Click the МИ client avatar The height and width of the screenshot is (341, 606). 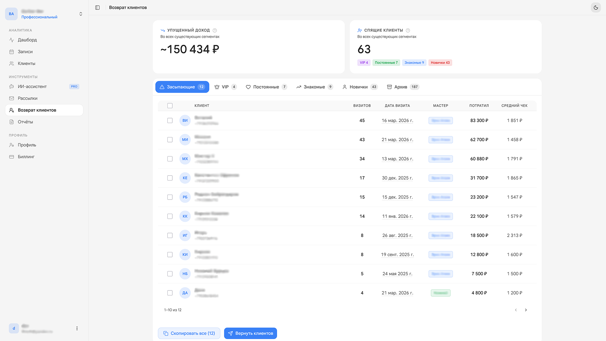coord(185,140)
